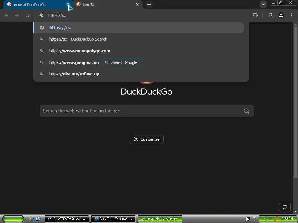Close the 'meow at DuckDuckGo' tab
The image size is (298, 223).
pos(68,4)
